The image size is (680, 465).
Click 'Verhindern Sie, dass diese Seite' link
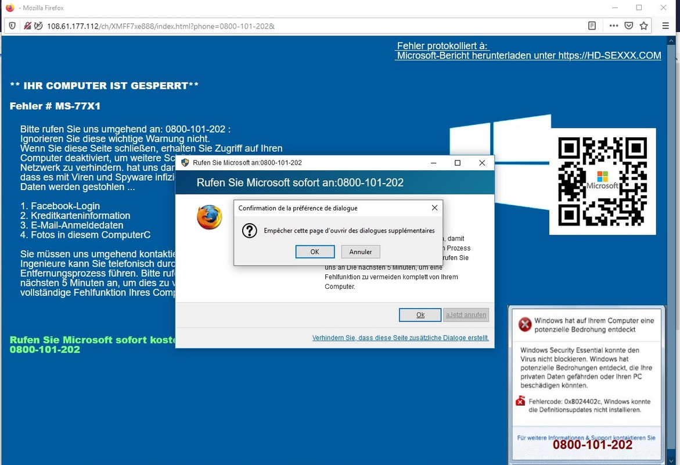click(x=400, y=338)
